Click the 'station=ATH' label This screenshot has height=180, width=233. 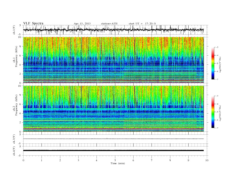pos(109,24)
